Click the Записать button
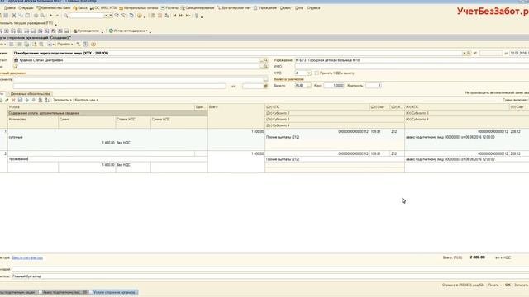 click(522, 285)
